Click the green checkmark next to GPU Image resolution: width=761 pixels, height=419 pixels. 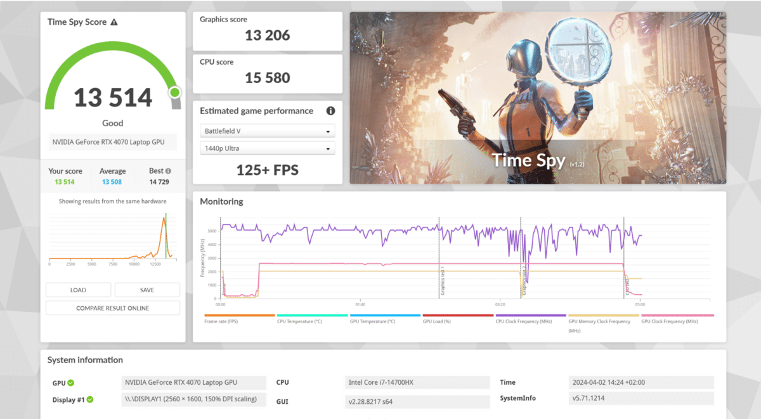71,383
